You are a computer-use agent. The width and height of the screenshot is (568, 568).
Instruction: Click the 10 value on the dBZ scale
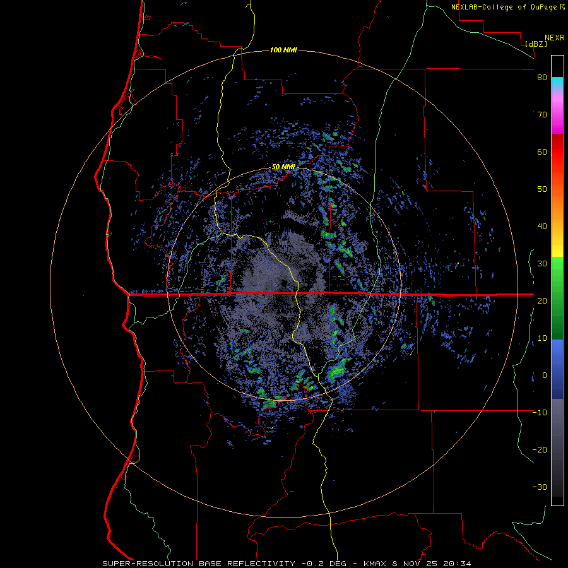542,338
